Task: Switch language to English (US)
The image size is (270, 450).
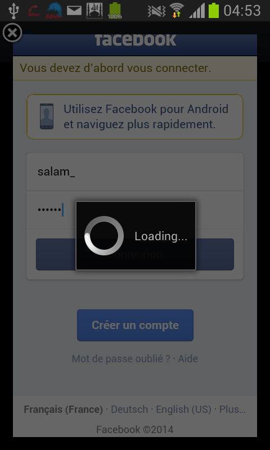Action: (x=183, y=409)
